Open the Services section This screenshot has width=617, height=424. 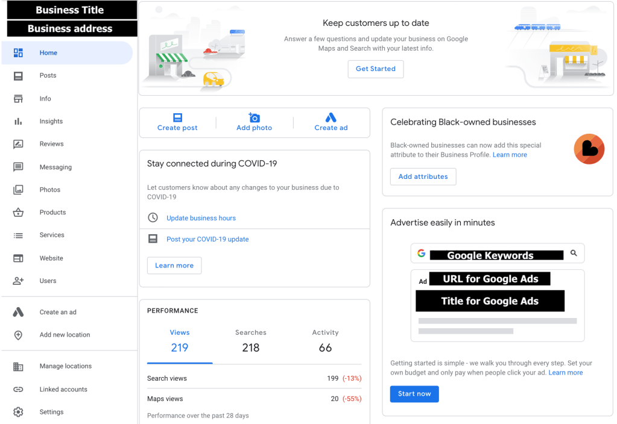click(x=52, y=235)
